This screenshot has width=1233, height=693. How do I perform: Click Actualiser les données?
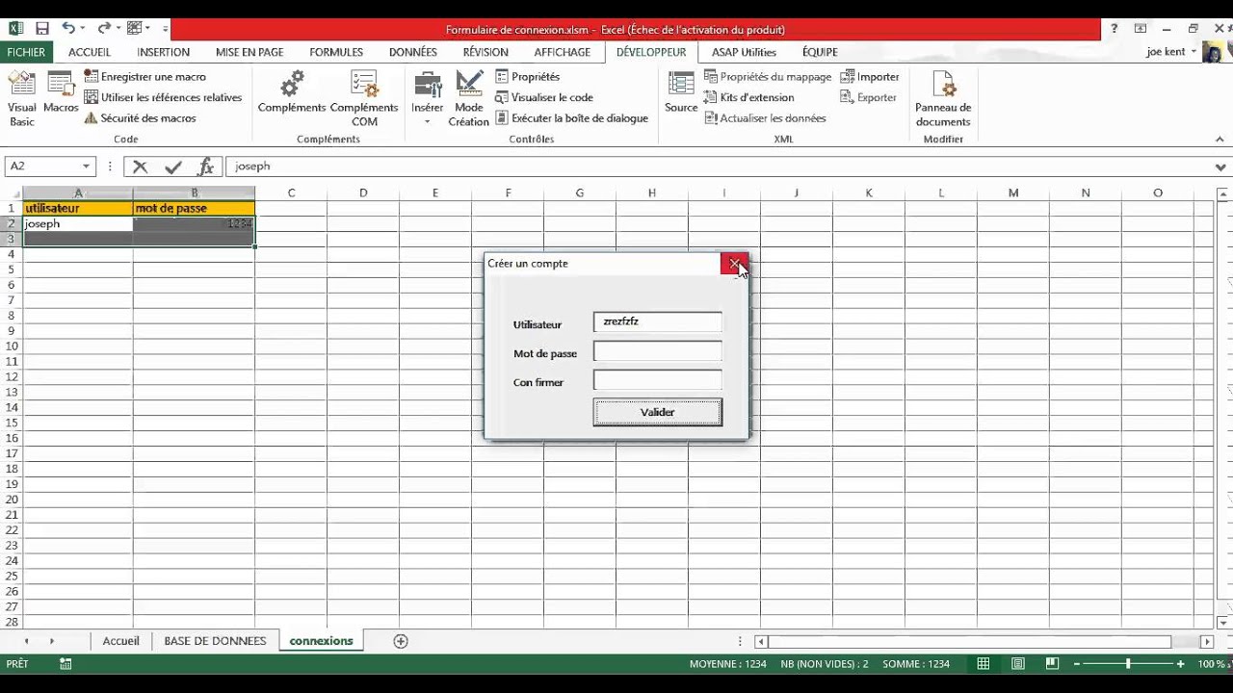[766, 118]
